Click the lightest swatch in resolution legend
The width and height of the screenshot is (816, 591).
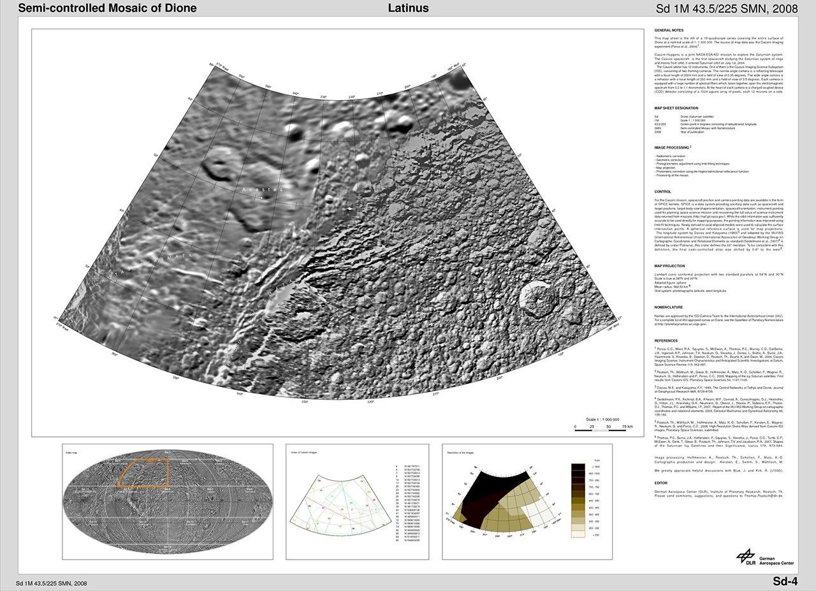(577, 535)
